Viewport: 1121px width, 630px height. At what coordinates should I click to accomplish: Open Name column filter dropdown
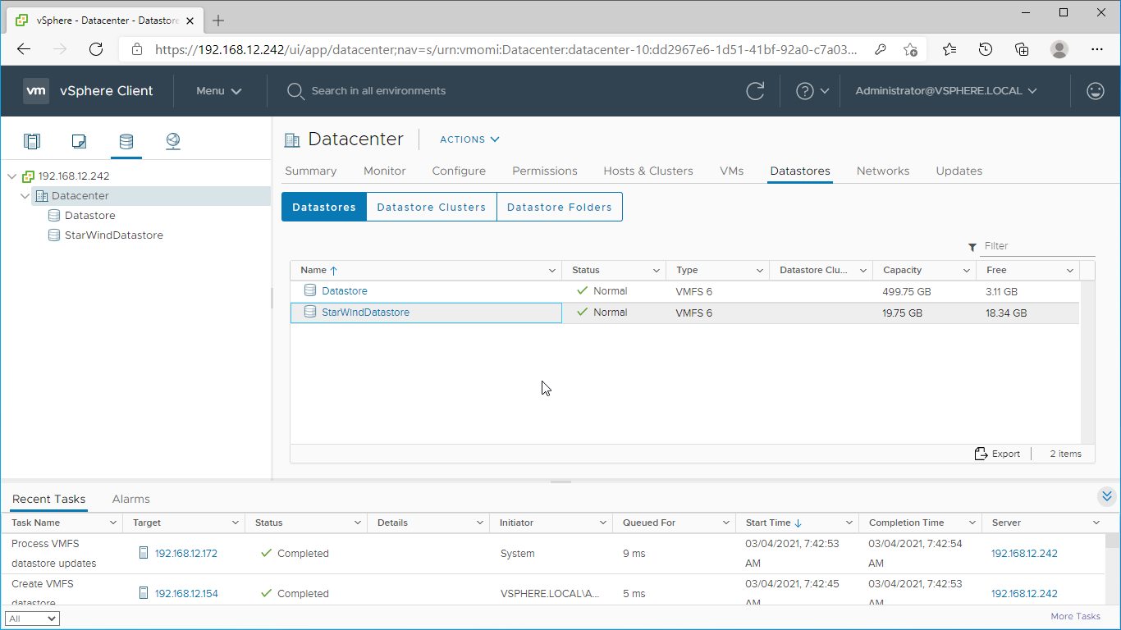pos(552,271)
